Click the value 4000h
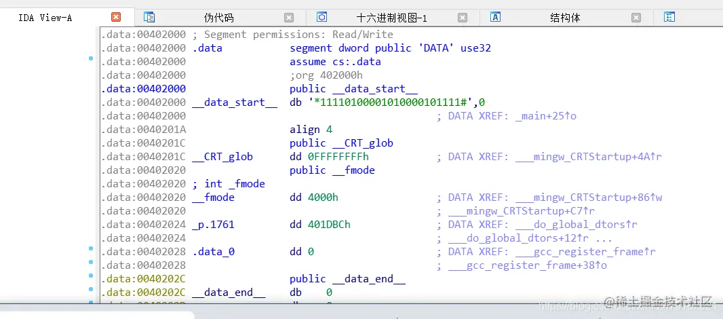 pos(323,198)
